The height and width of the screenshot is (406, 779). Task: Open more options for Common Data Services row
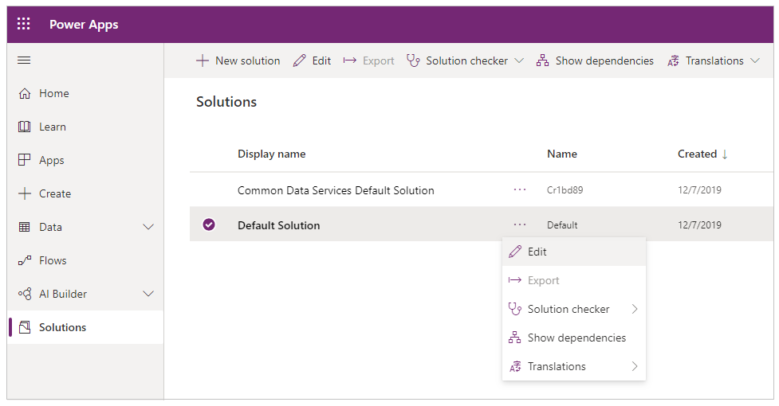(520, 189)
